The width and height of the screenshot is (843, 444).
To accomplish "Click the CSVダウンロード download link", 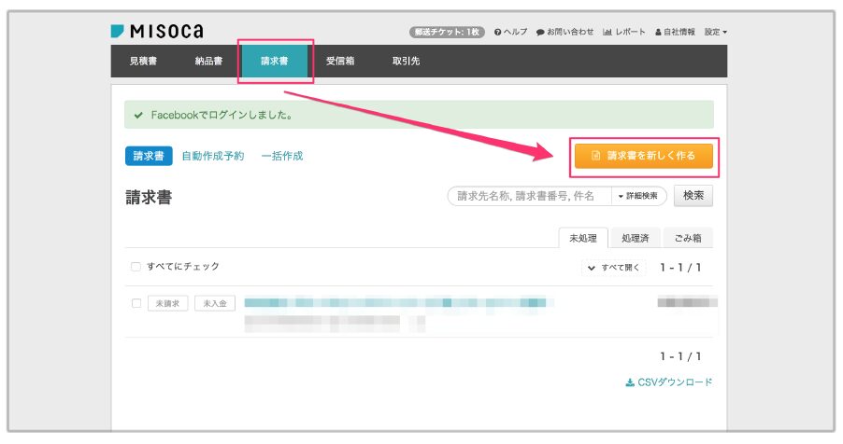I will click(668, 382).
